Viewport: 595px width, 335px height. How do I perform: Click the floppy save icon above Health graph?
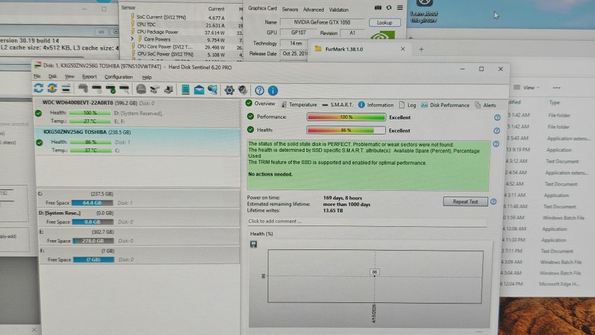tap(253, 244)
